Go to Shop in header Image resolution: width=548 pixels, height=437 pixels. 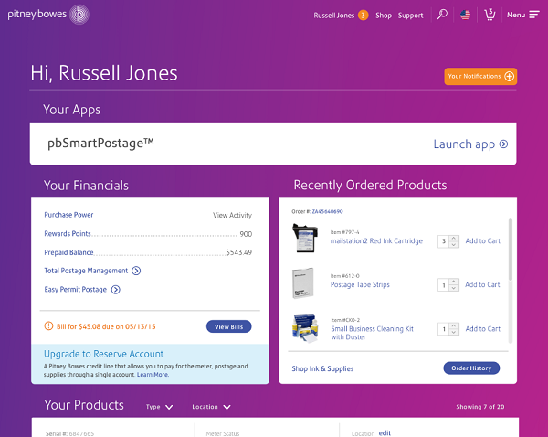(x=384, y=16)
